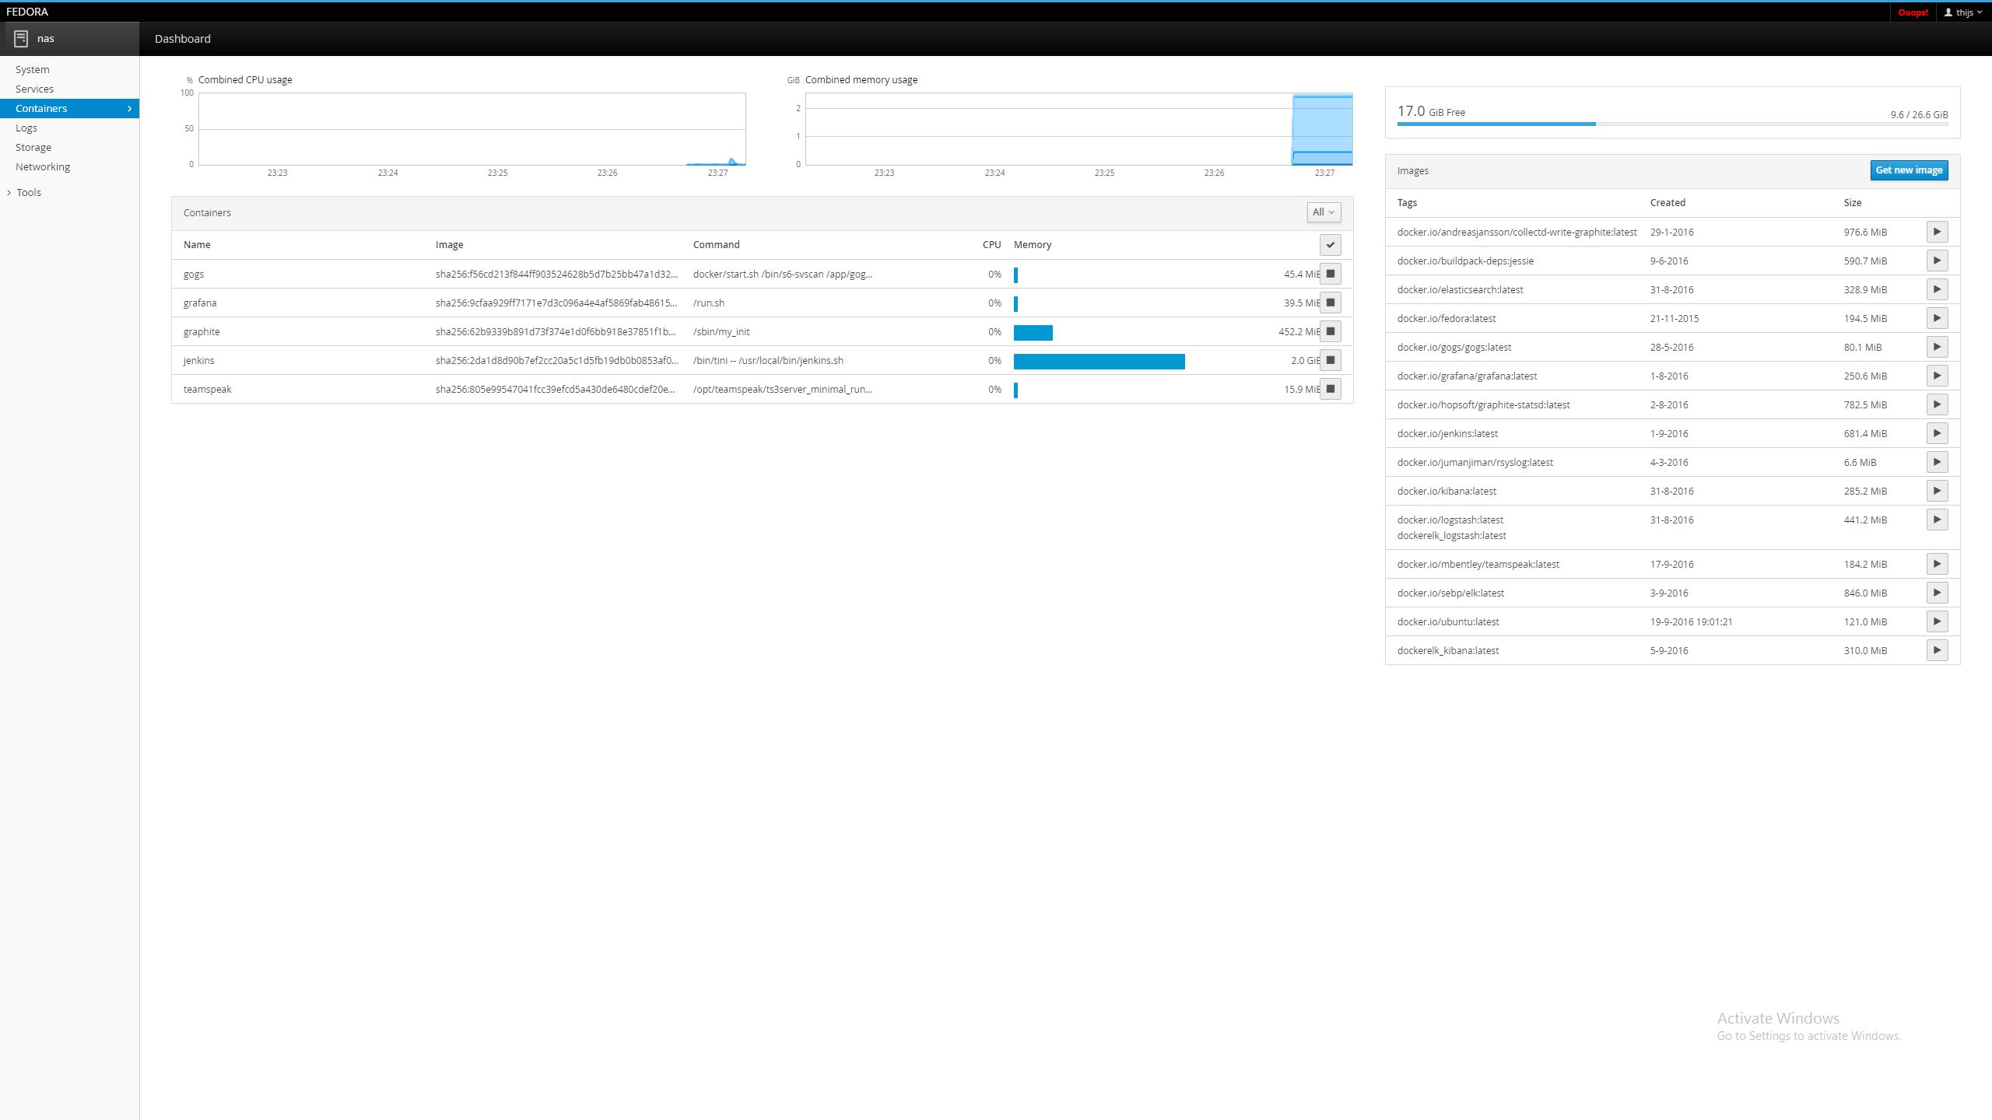Click the jenkins memory usage bar

tap(1099, 361)
